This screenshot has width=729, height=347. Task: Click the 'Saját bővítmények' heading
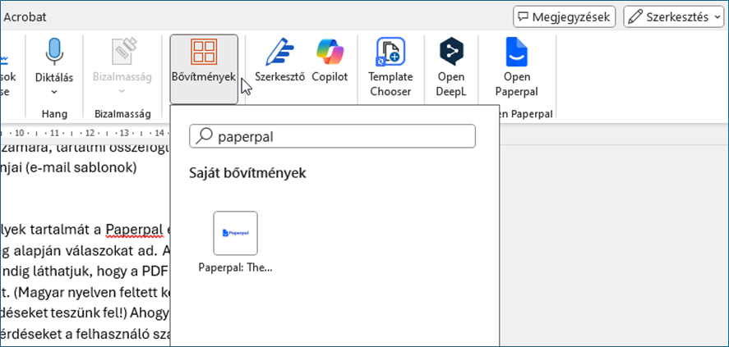click(x=247, y=174)
